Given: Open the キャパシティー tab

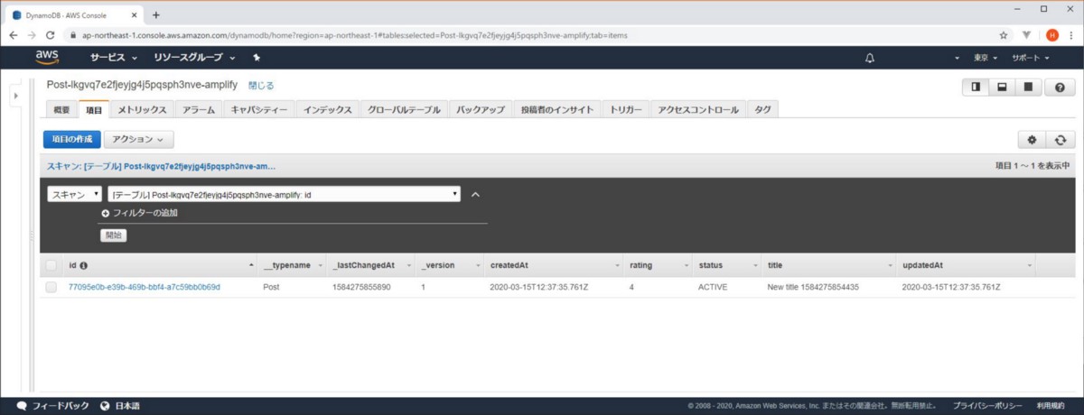Looking at the screenshot, I should pyautogui.click(x=259, y=110).
